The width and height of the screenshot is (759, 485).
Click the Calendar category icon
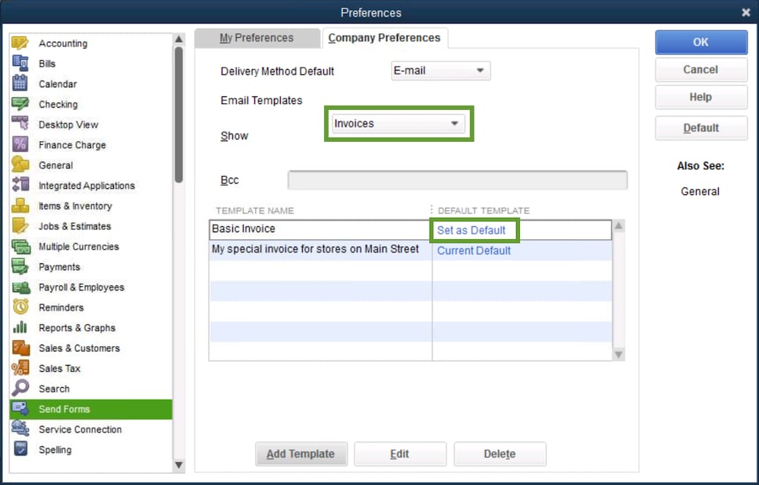[x=20, y=83]
